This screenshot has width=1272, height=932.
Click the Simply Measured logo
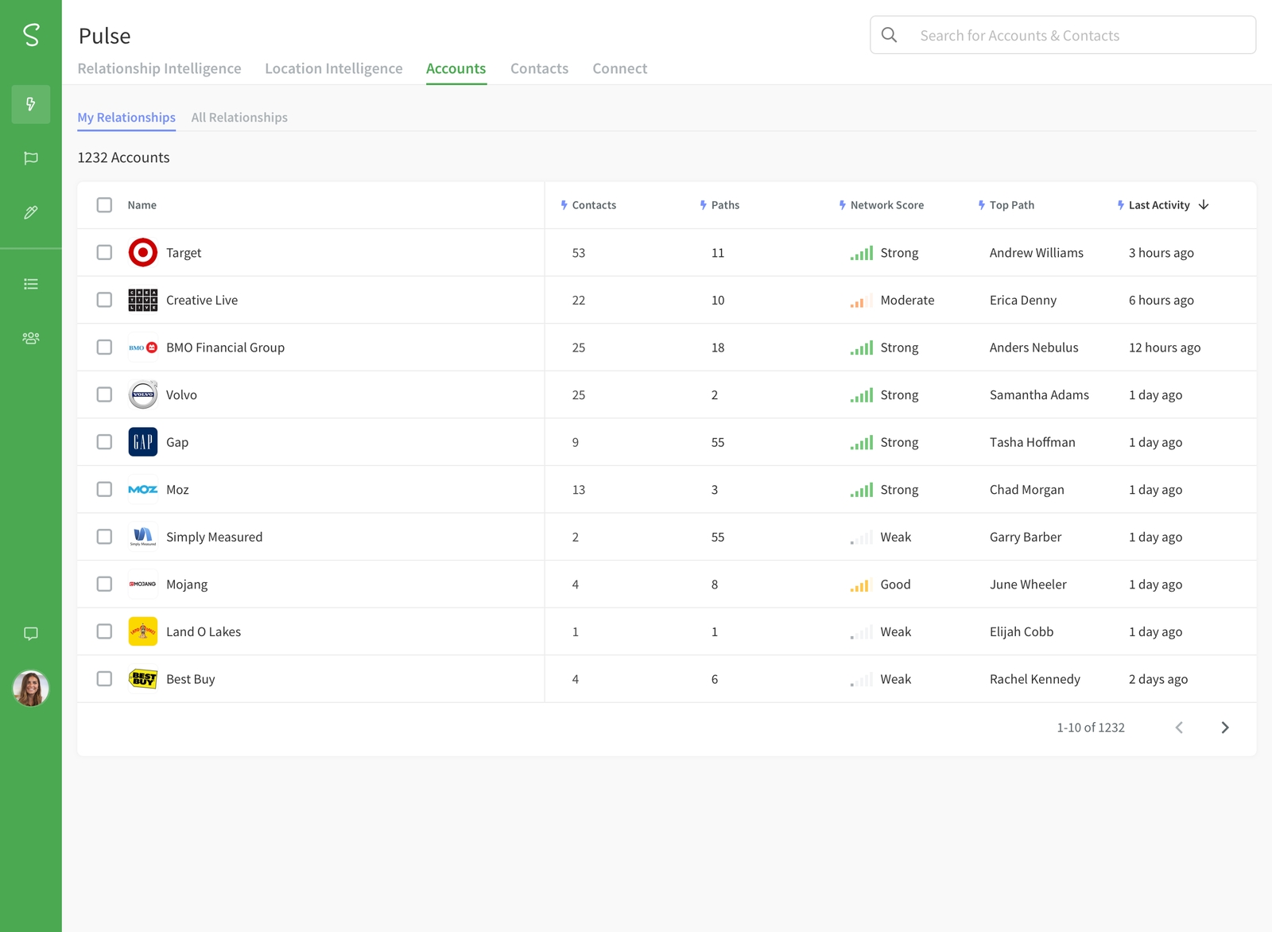point(143,537)
